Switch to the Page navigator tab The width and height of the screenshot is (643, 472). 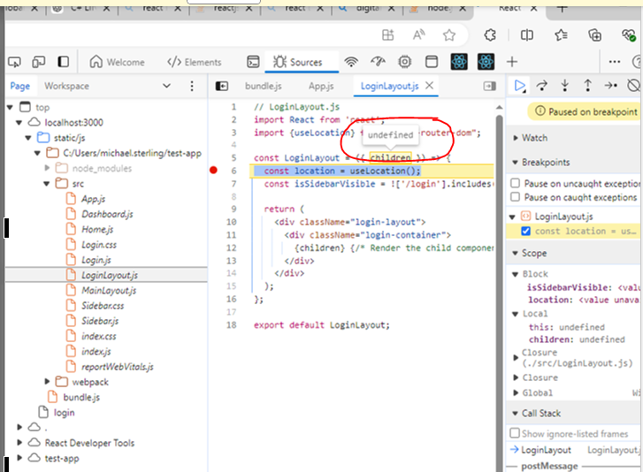tap(20, 86)
